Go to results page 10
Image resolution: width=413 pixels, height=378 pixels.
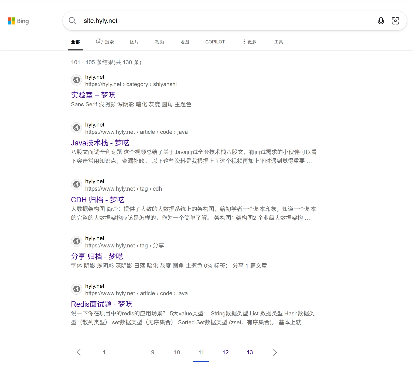tap(177, 352)
